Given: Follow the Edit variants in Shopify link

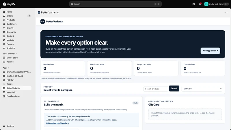Looking at the screenshot, I should coord(57,123).
